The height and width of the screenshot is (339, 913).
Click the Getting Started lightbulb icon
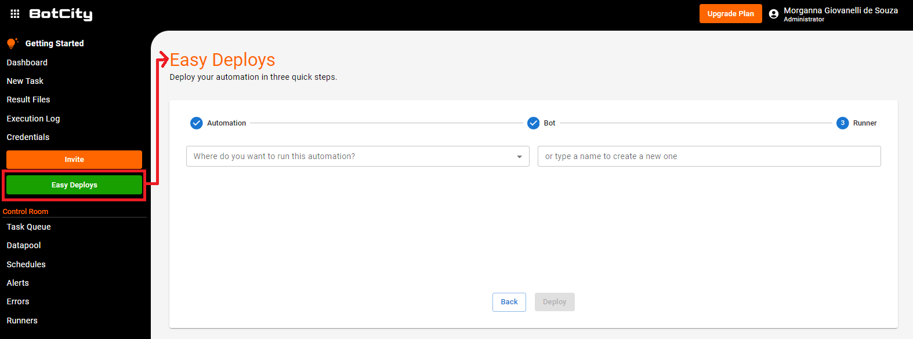(x=12, y=43)
